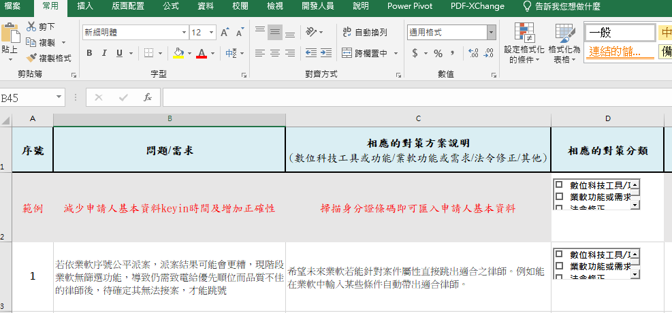Toggle Wrap Text (自動換列)
The width and height of the screenshot is (672, 313).
click(365, 32)
